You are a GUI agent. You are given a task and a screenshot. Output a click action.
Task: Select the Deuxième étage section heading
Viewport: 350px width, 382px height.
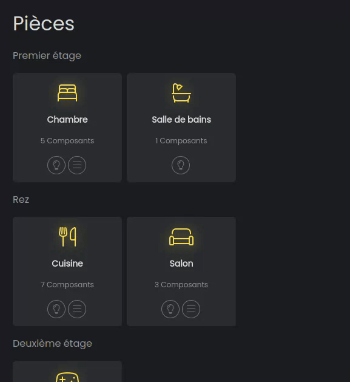[52, 344]
